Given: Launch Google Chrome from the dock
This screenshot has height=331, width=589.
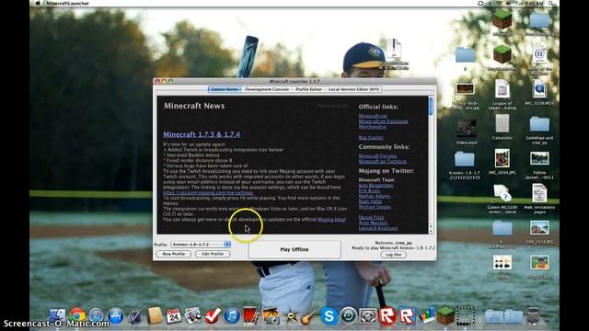Looking at the screenshot, I should pos(76,315).
